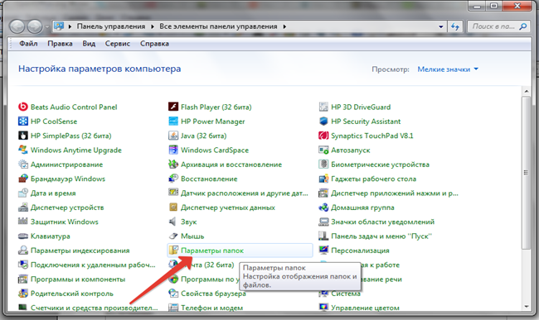The height and width of the screenshot is (320, 539).
Task: Open the Домашняя группа link
Action: tap(362, 208)
